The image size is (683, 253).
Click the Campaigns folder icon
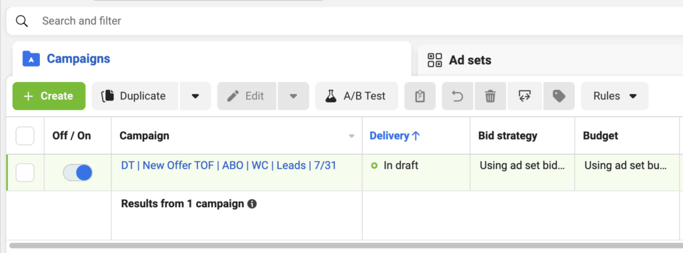click(x=31, y=59)
